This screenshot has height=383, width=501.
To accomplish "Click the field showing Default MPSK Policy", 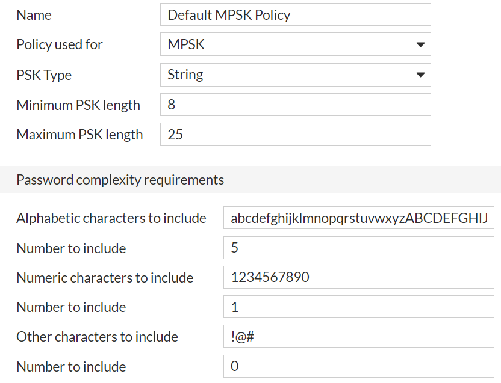I will pyautogui.click(x=295, y=14).
